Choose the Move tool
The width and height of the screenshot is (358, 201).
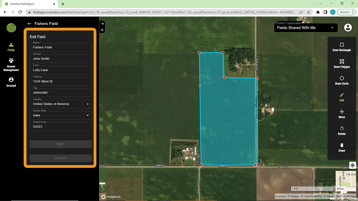pos(341,114)
